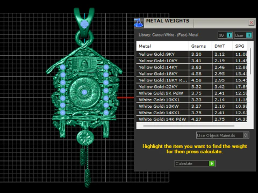Select the Yellow Gold:22KY row
Image resolution: width=258 pixels, height=193 pixels.
[191, 87]
